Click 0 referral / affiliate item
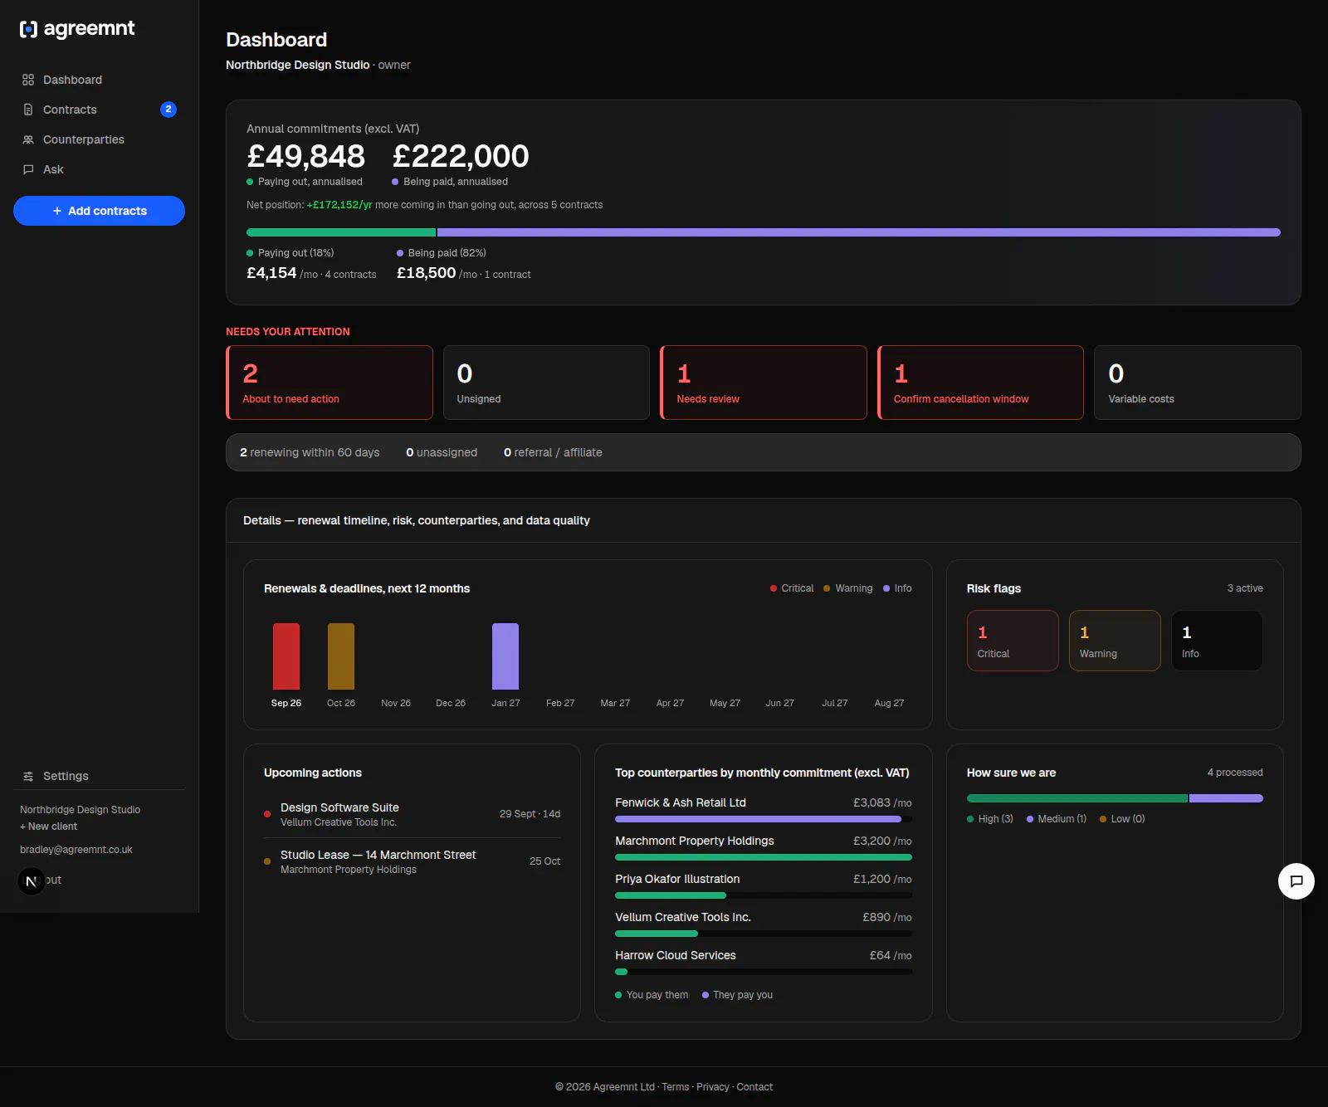1328x1107 pixels. (x=553, y=452)
